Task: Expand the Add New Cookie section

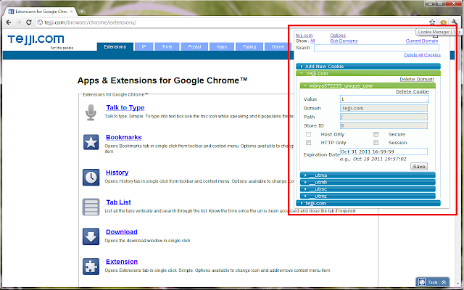Action: click(x=368, y=66)
